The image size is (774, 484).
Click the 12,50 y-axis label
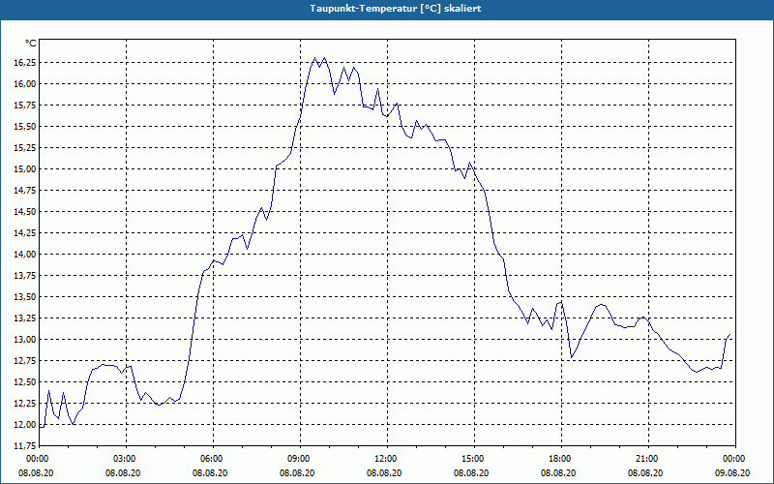(x=25, y=382)
